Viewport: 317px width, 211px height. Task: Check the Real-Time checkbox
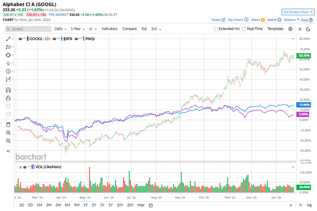244,29
